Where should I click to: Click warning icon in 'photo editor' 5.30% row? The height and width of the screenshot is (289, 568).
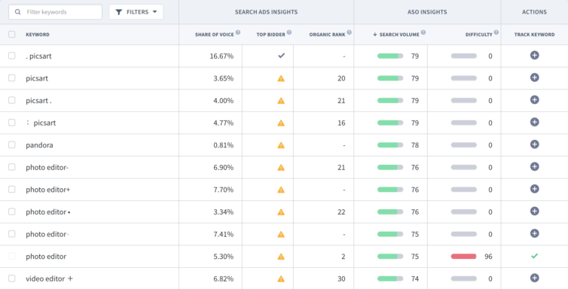(281, 257)
